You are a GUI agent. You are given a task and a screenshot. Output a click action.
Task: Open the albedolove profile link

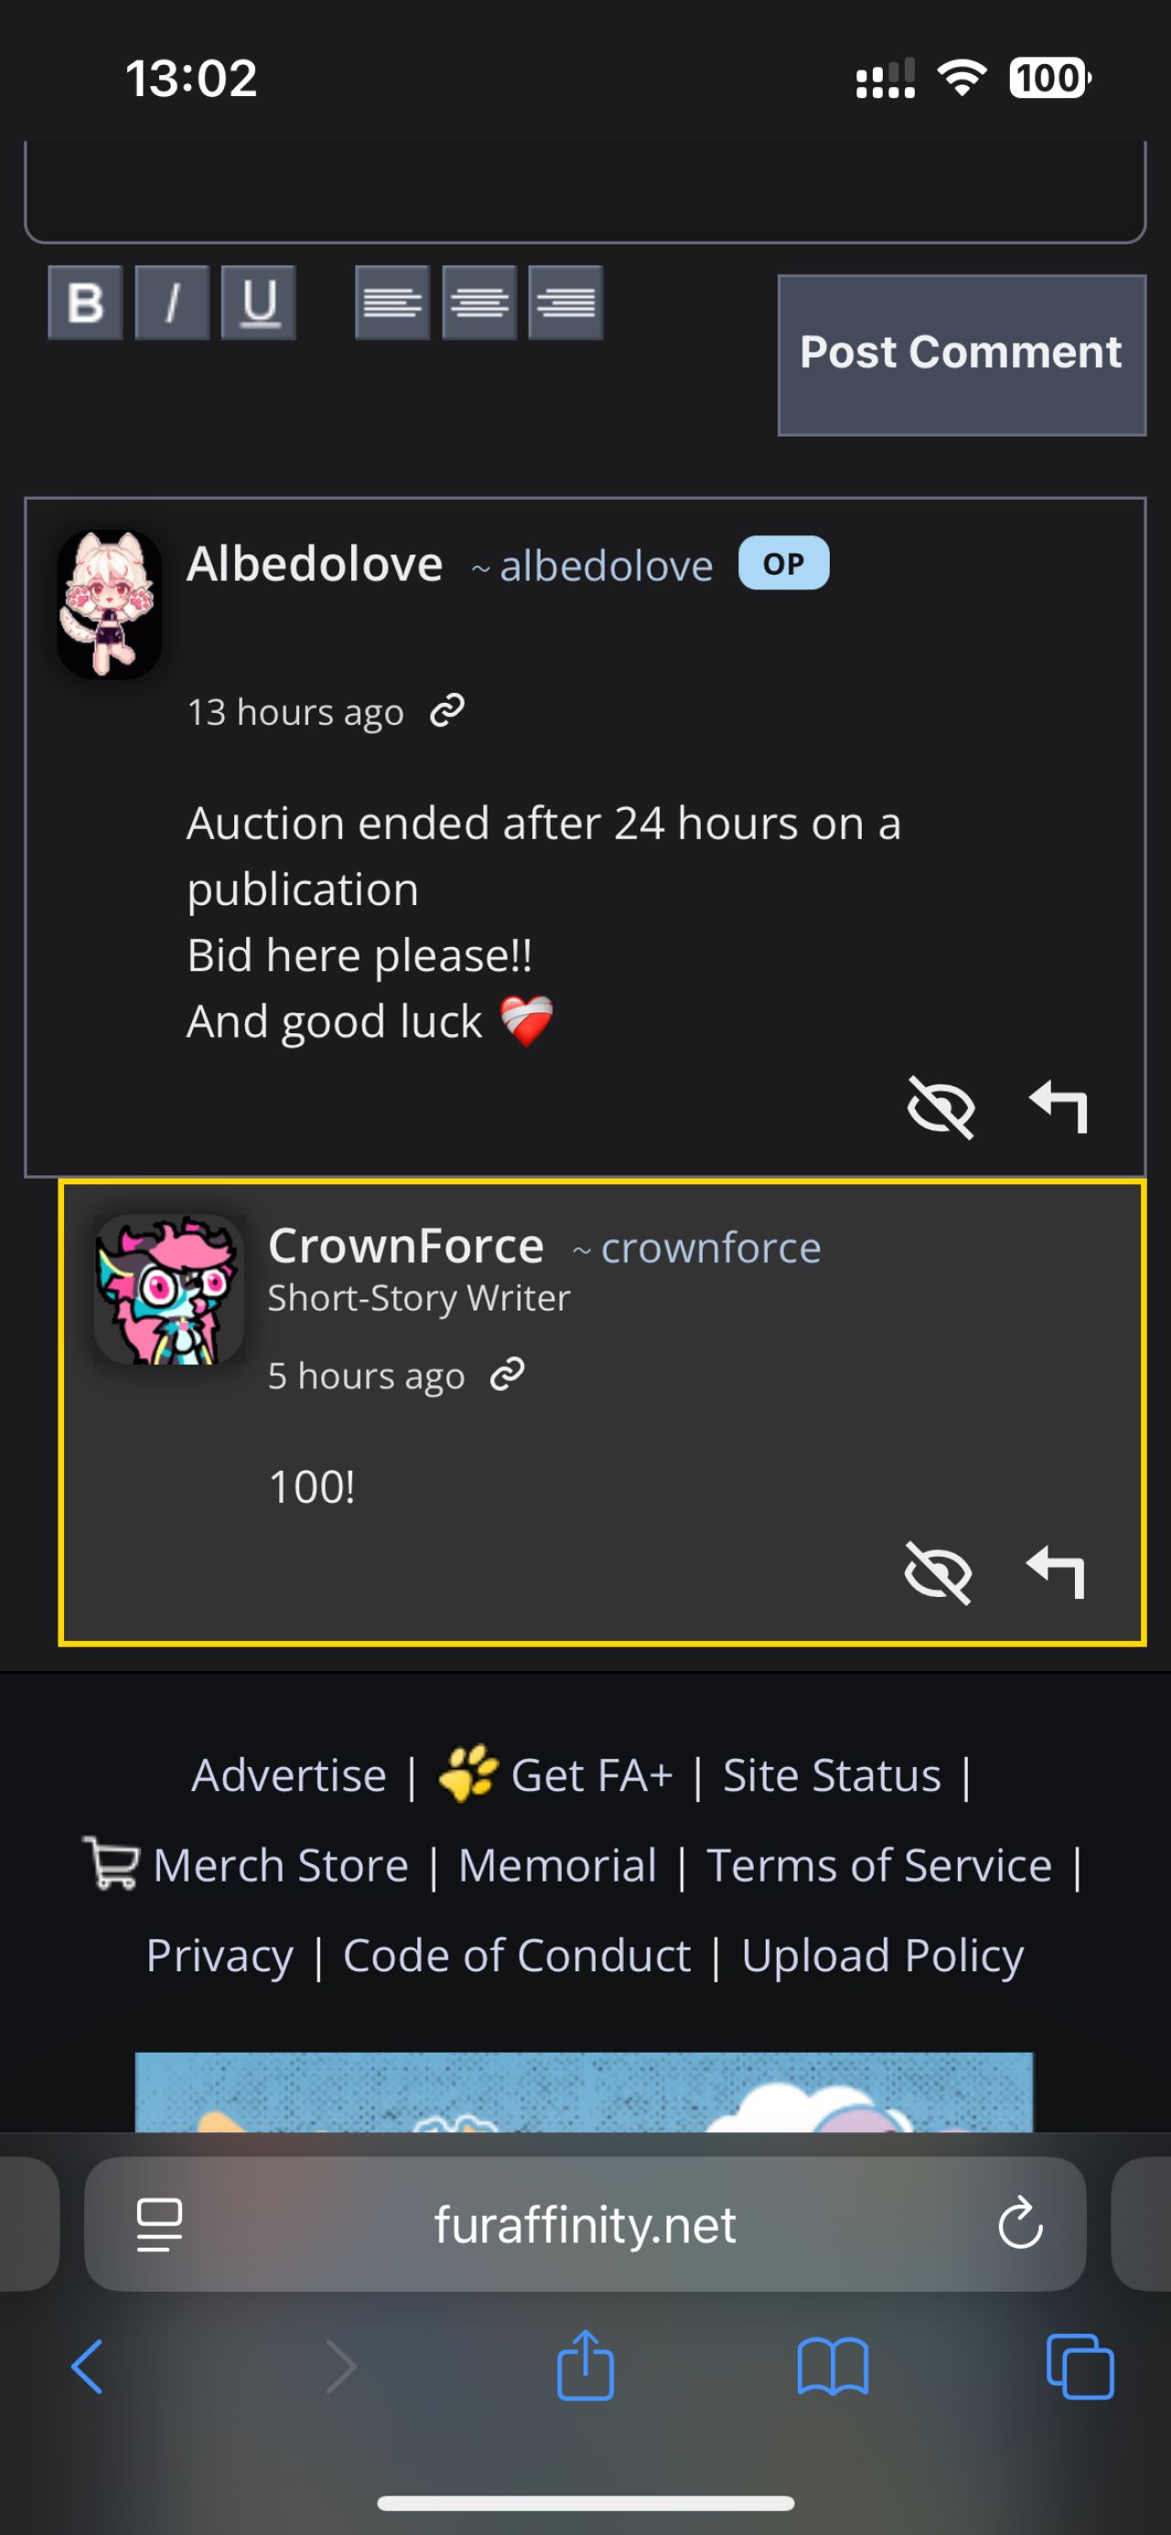click(593, 566)
